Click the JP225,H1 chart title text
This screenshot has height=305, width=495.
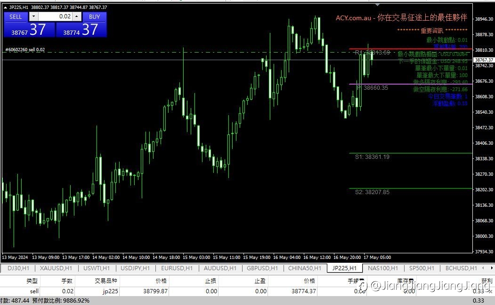(x=18, y=7)
